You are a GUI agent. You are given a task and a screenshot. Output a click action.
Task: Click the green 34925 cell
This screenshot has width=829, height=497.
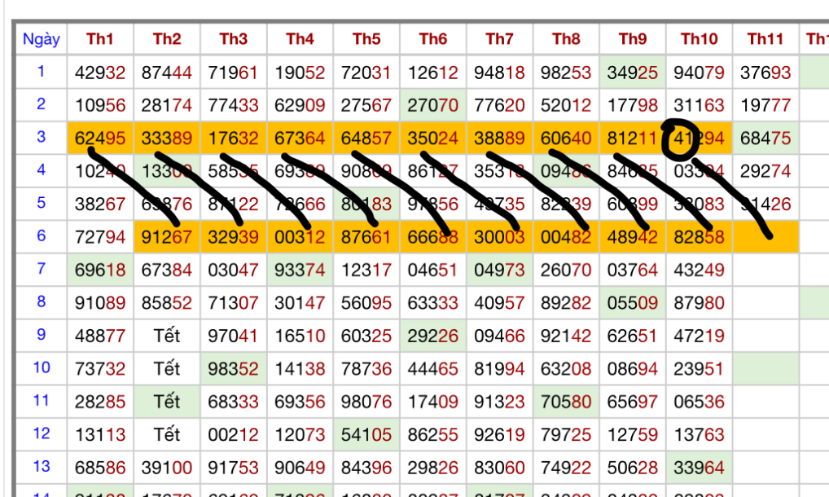pyautogui.click(x=632, y=73)
